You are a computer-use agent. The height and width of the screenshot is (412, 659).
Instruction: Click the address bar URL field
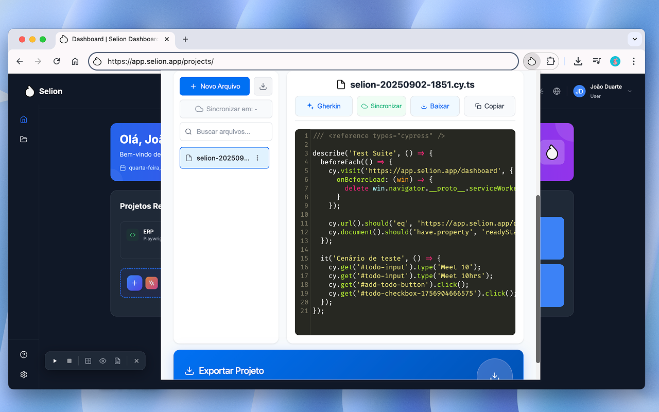tap(304, 61)
